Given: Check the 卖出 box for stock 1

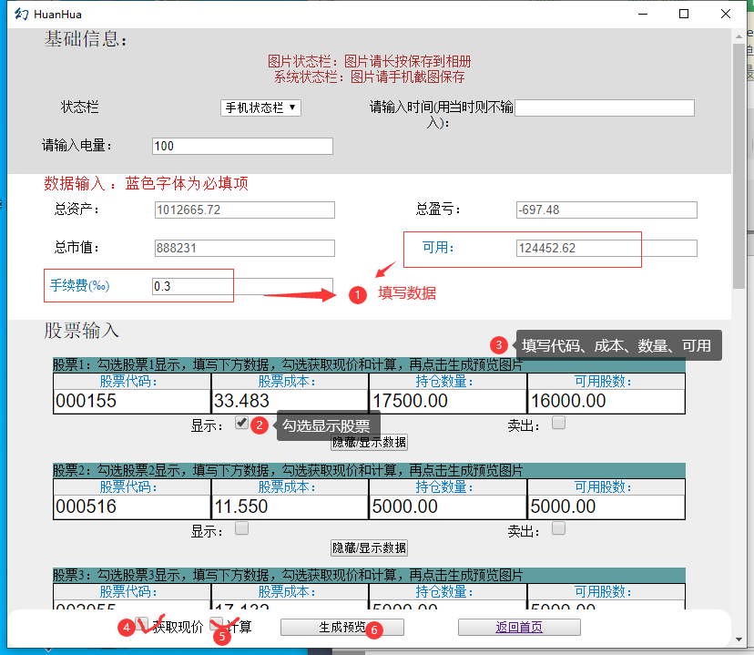Looking at the screenshot, I should pyautogui.click(x=559, y=423).
